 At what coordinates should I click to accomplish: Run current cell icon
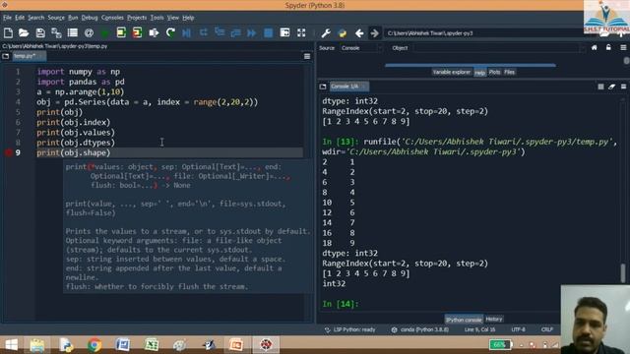[121, 32]
